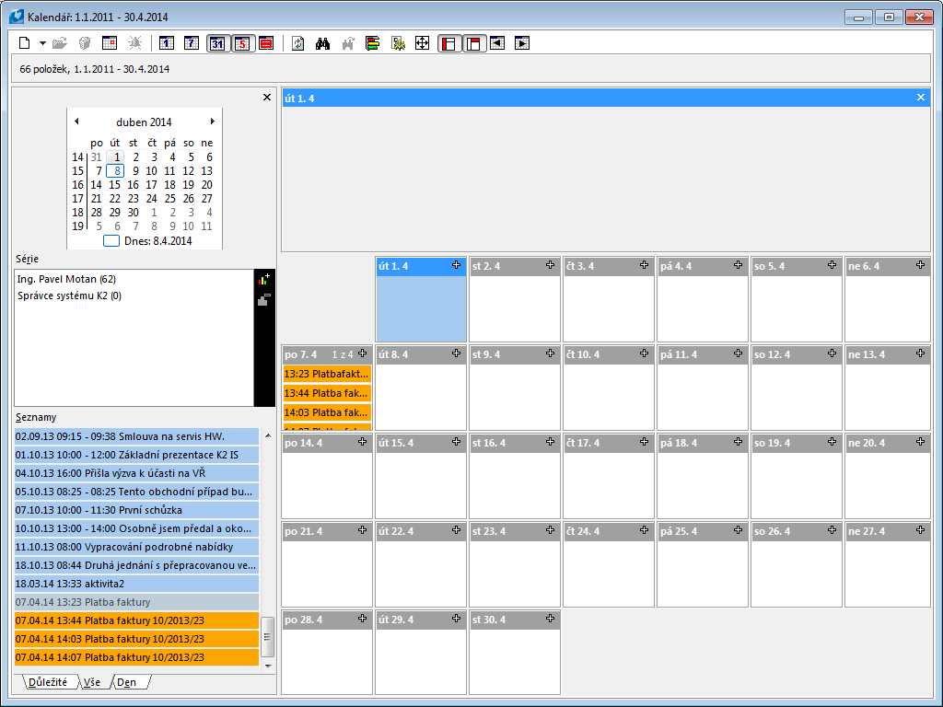Screen dimensions: 943x707
Task: Add an item to út 1. 4
Action: tap(457, 265)
